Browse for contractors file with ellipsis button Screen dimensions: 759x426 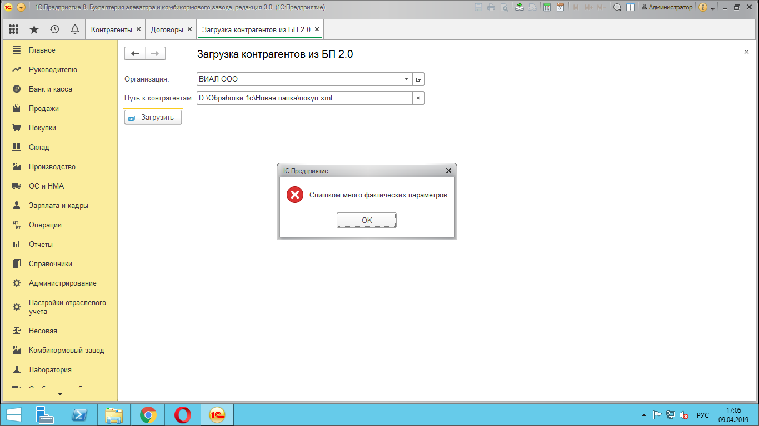[x=407, y=98]
